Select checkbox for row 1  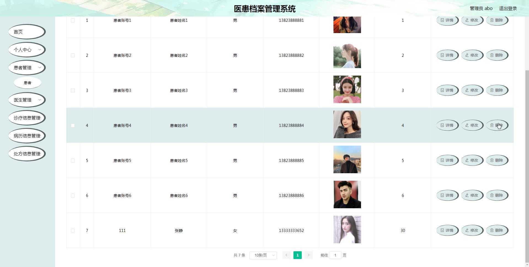[x=73, y=20]
